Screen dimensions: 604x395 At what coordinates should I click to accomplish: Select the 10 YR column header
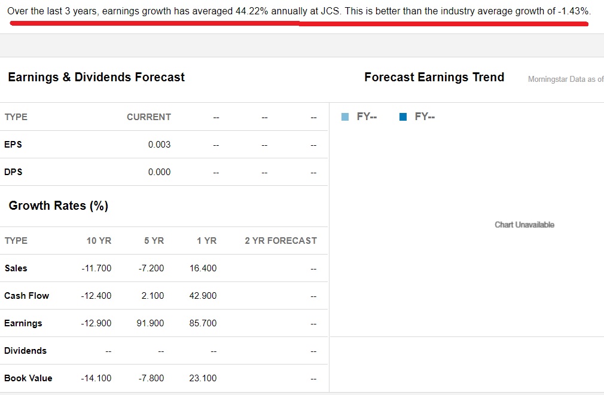99,241
